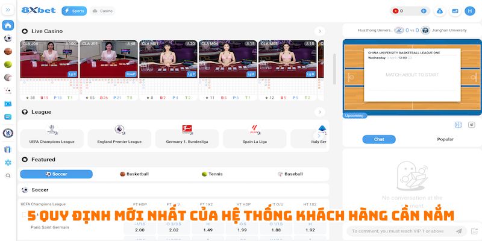Open the Home icon in sidebar
The image size is (482, 241).
coord(8,25)
